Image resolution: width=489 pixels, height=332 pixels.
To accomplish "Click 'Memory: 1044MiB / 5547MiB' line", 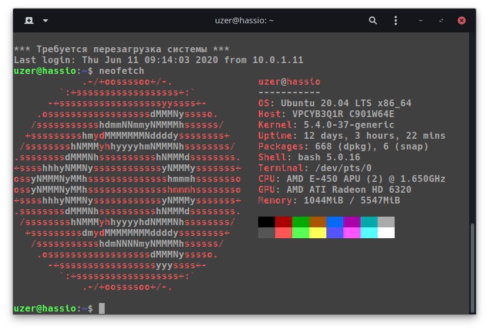I will [x=329, y=201].
